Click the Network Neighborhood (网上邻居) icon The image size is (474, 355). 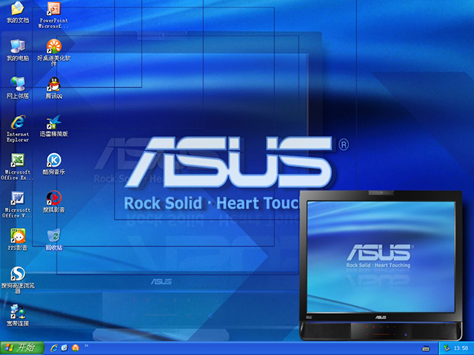18,84
